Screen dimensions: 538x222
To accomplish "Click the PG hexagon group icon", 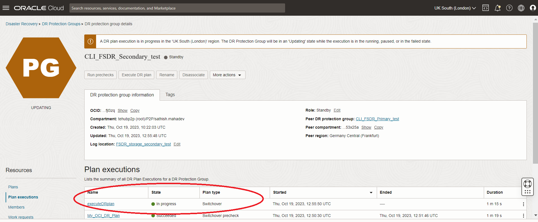I will pos(41,68).
